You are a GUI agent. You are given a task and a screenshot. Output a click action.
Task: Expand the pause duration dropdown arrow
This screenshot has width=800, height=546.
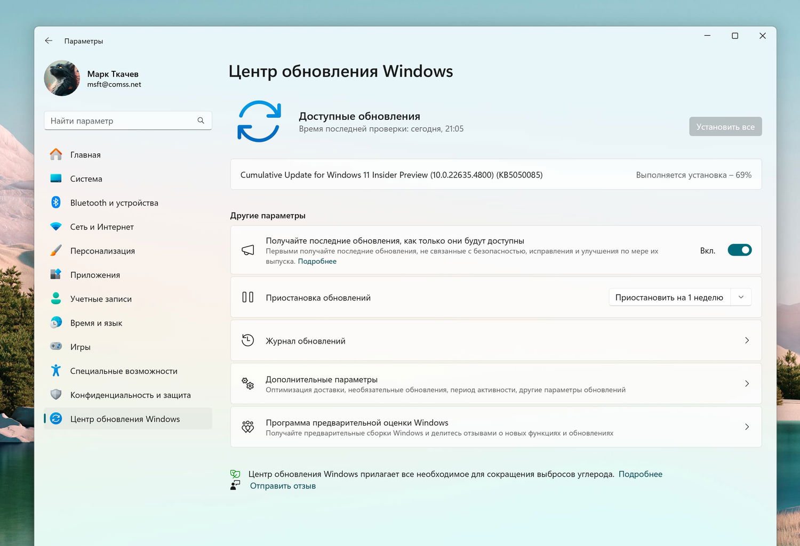(x=741, y=297)
